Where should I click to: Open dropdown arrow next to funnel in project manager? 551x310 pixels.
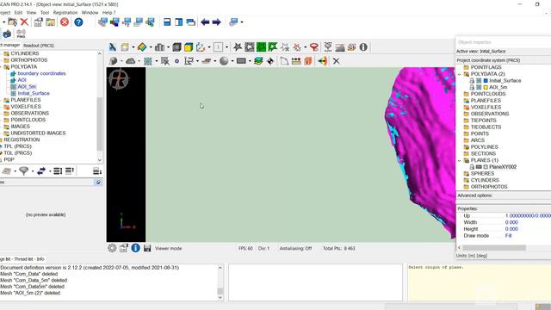33,171
